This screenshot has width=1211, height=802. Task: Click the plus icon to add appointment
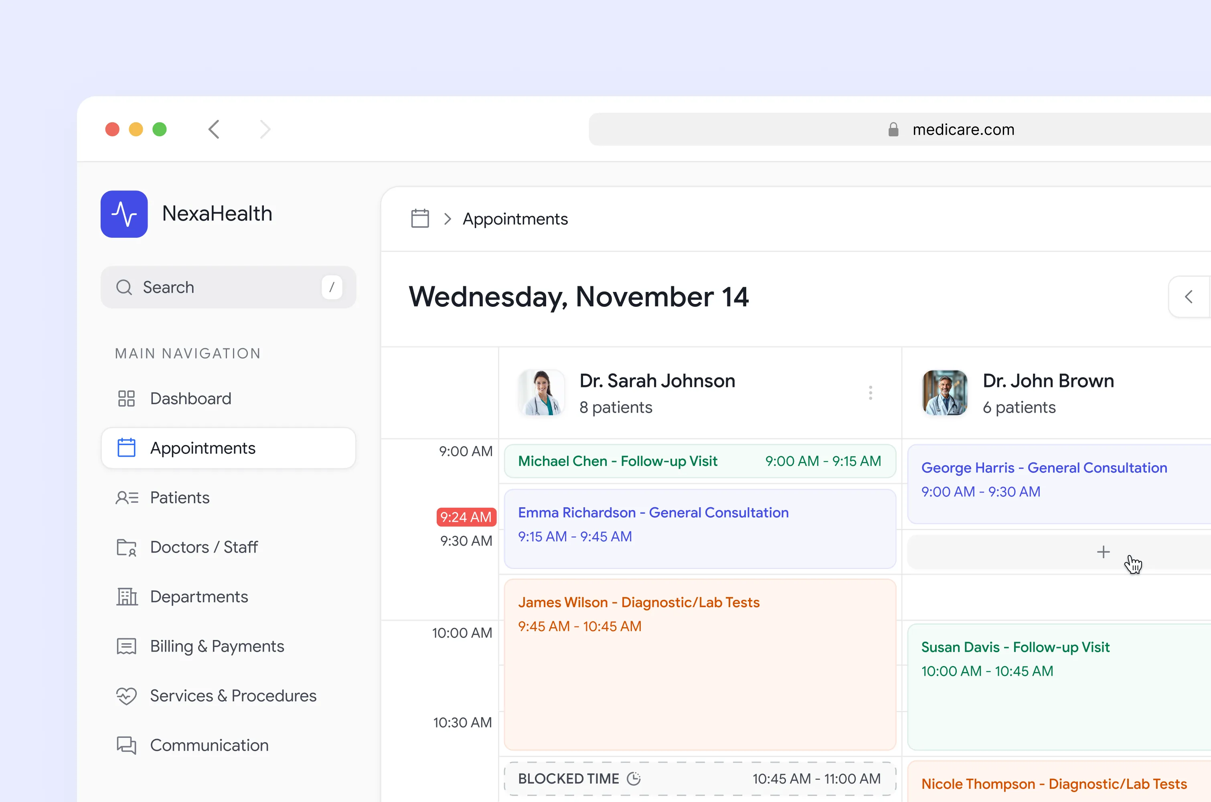[x=1103, y=552]
